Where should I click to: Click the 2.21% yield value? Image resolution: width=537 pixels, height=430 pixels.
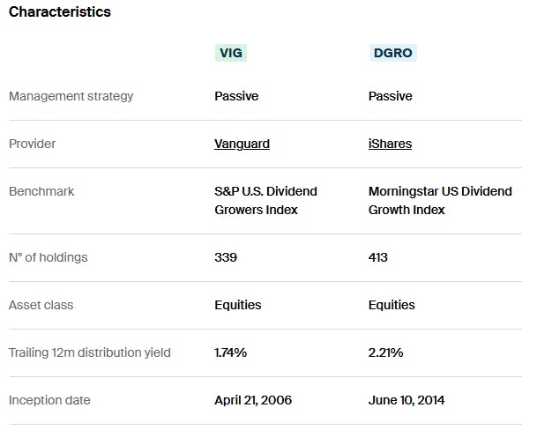[x=385, y=352]
